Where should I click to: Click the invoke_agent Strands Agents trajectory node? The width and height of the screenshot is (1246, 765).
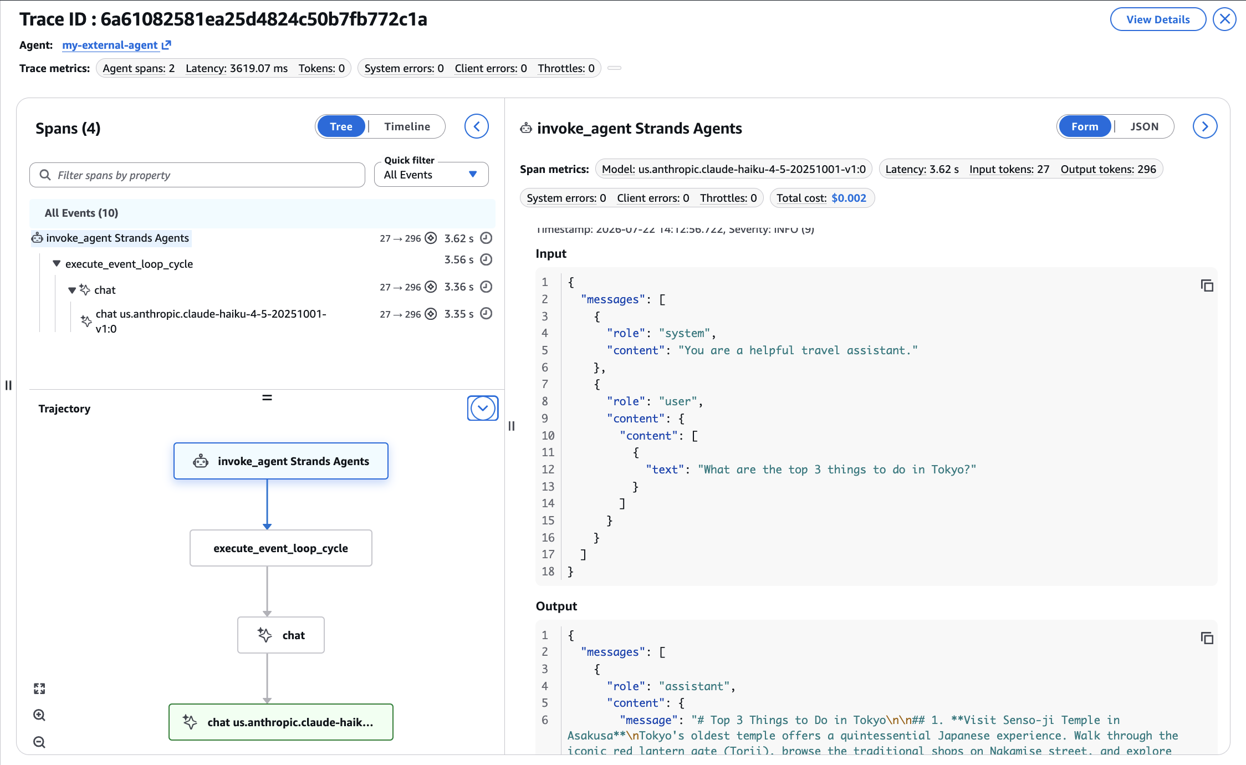tap(281, 461)
